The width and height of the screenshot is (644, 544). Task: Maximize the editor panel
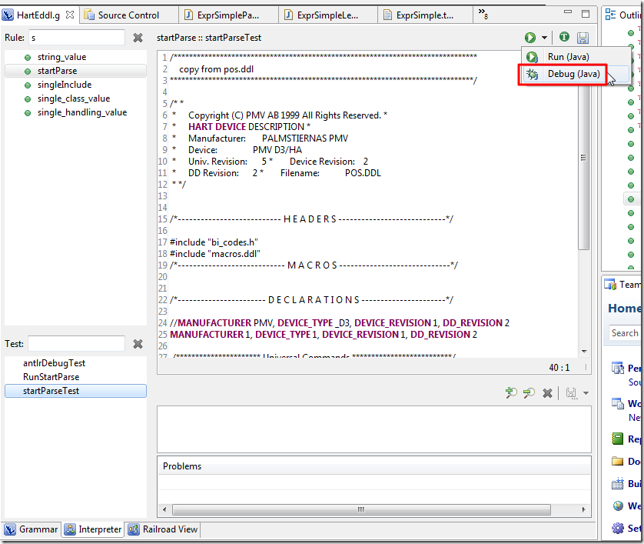[x=586, y=14]
